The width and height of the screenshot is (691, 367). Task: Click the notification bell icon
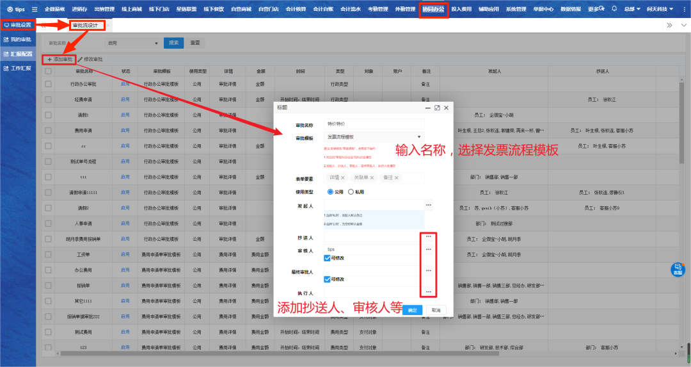(x=614, y=9)
